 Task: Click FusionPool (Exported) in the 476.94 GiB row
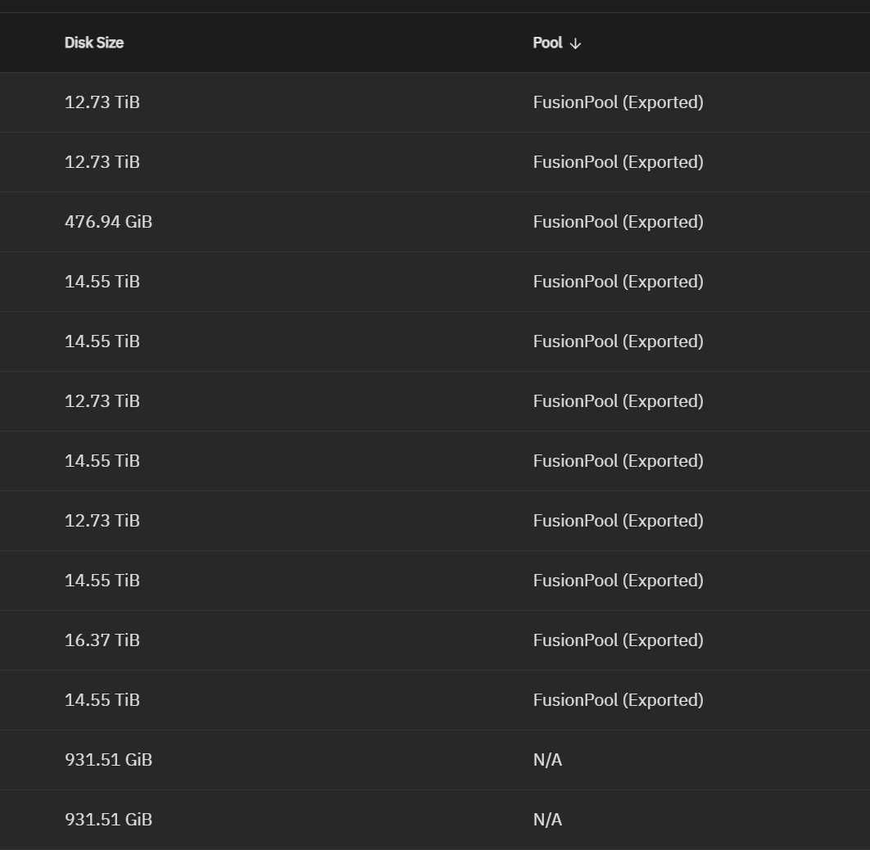(x=618, y=222)
